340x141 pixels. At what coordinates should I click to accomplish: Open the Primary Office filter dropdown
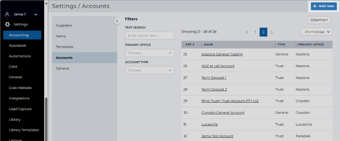click(150, 53)
